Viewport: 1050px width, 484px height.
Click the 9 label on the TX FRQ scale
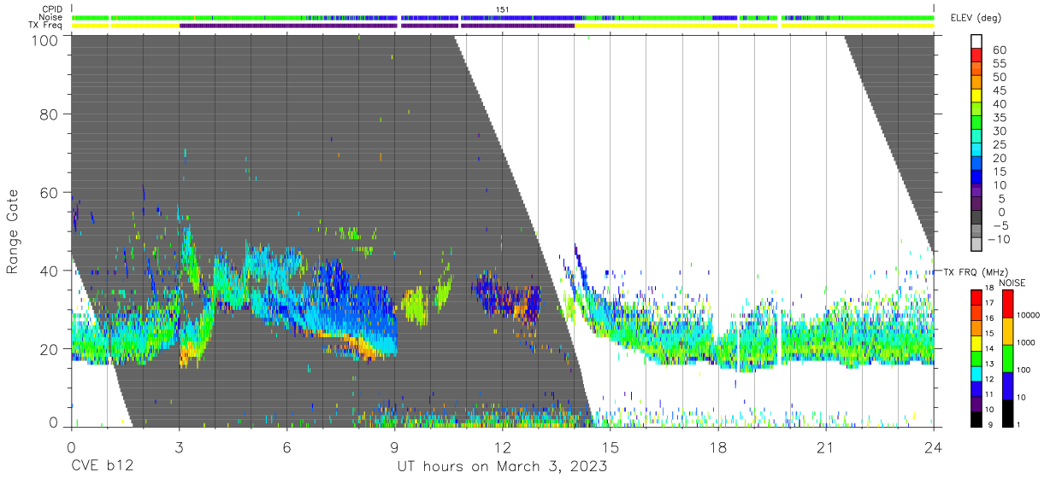pyautogui.click(x=988, y=424)
